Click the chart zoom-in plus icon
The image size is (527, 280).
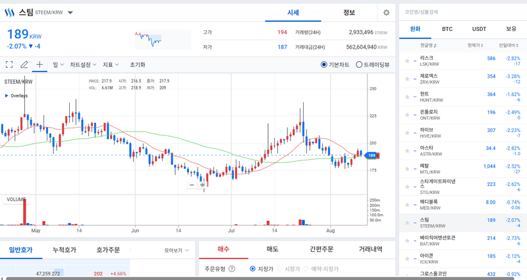point(202,185)
